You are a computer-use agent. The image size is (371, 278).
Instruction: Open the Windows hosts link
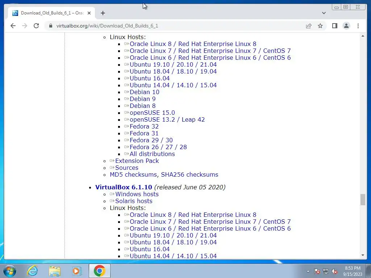point(137,194)
